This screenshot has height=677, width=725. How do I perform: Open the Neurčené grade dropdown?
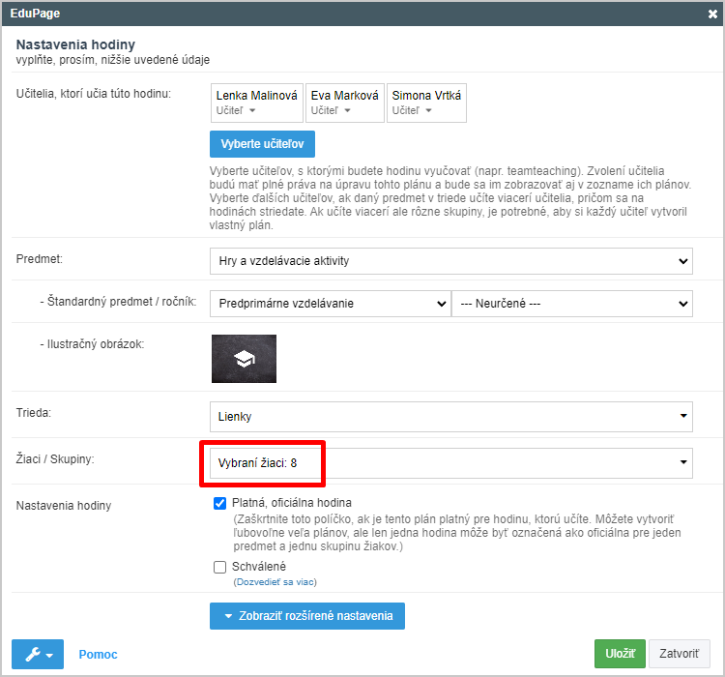point(572,304)
